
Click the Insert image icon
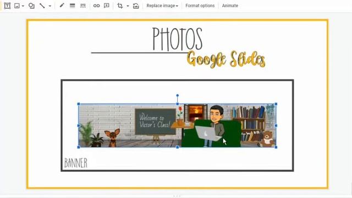coord(17,6)
